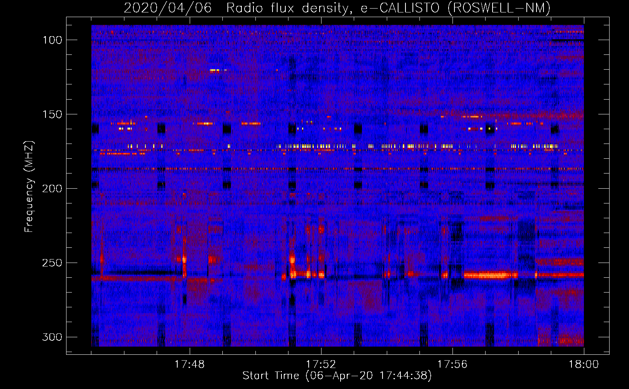Click the 300 frequency tick label
Image resolution: width=629 pixels, height=389 pixels.
(52, 337)
